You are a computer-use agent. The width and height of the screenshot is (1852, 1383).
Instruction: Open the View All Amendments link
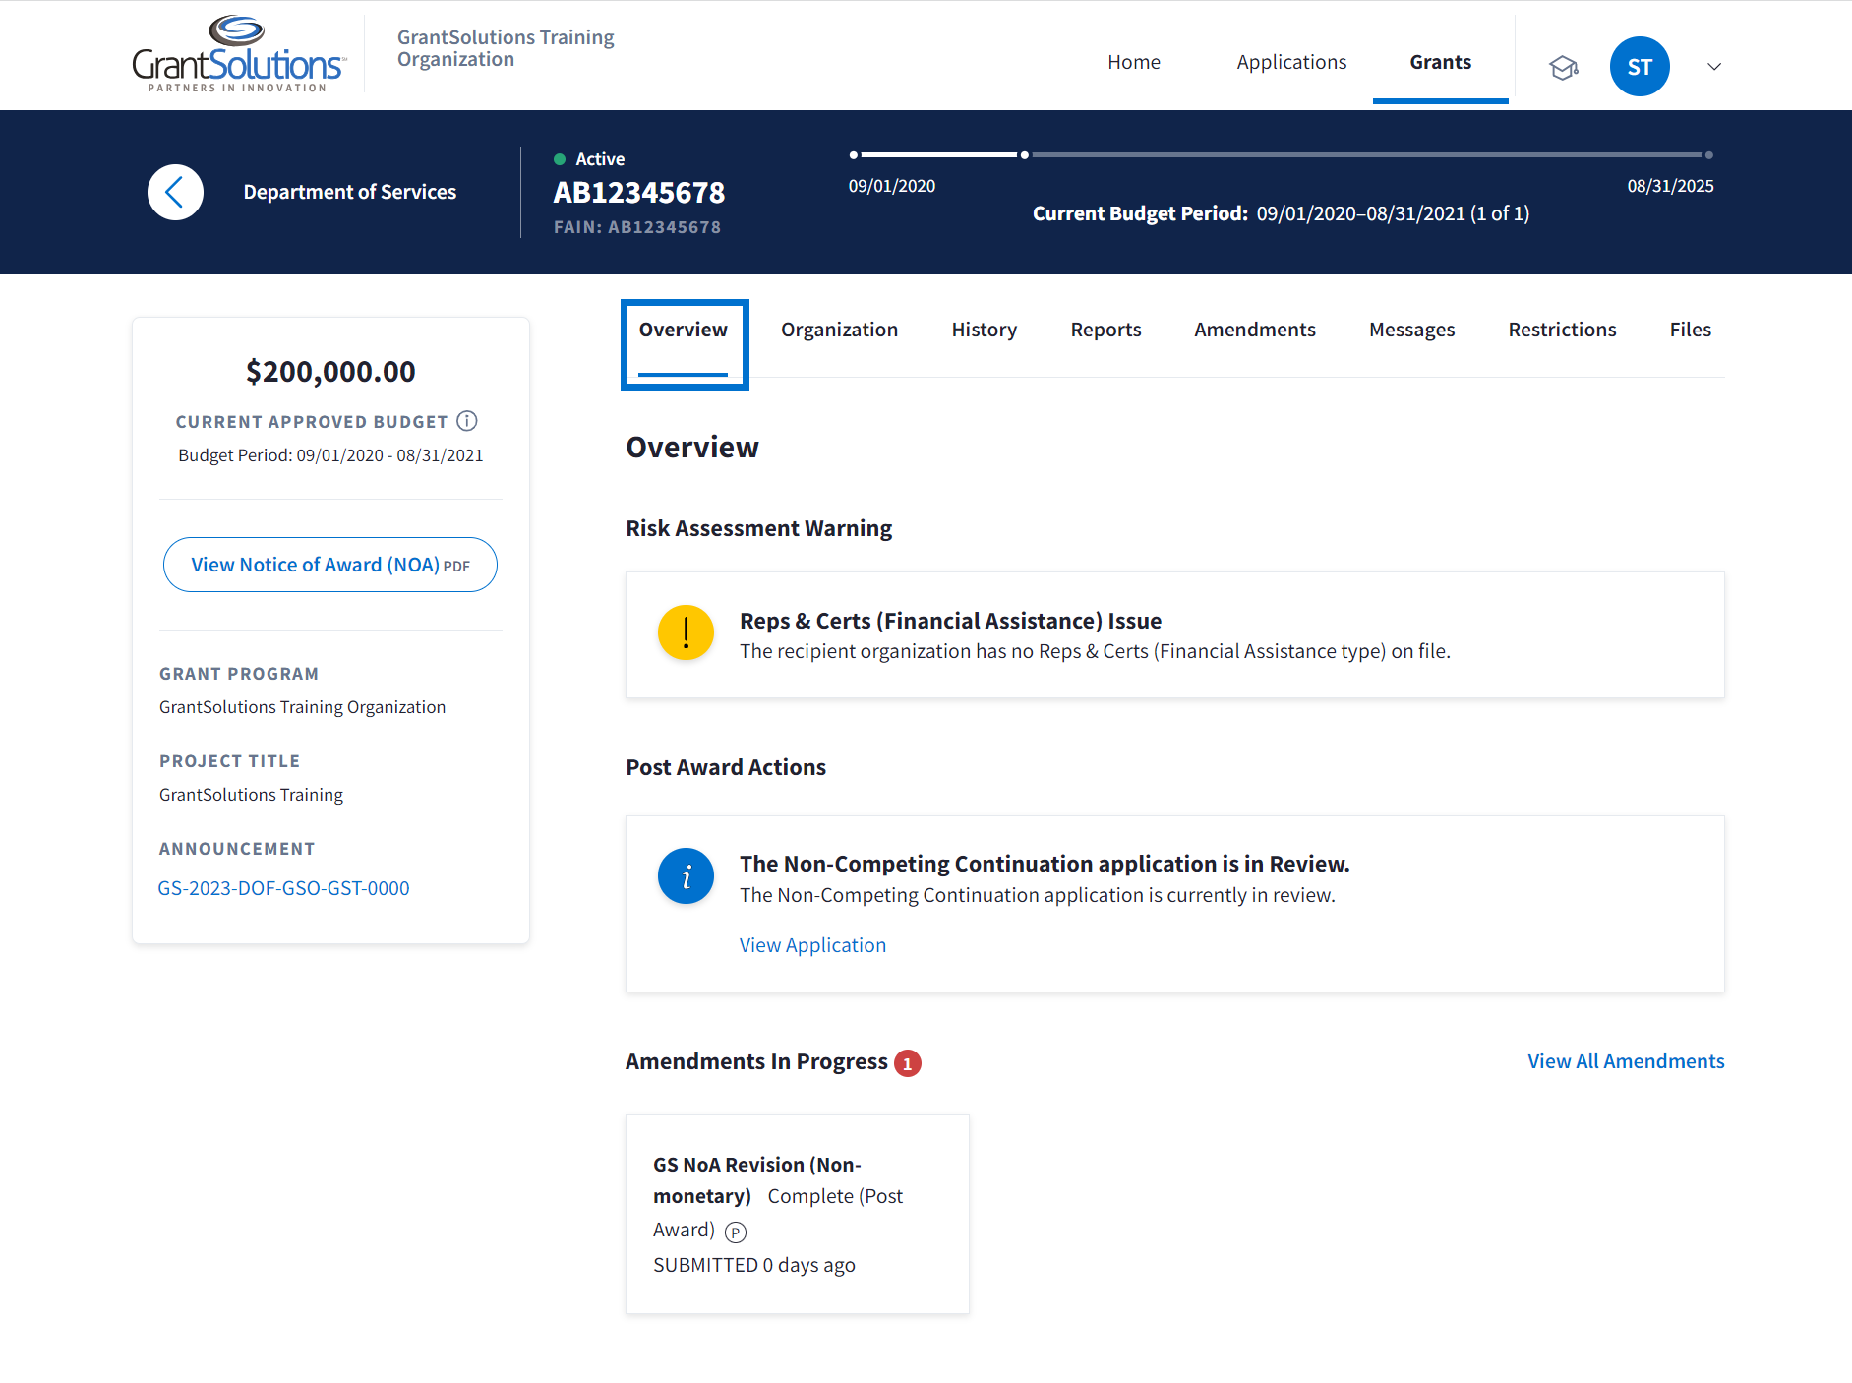coord(1625,1061)
